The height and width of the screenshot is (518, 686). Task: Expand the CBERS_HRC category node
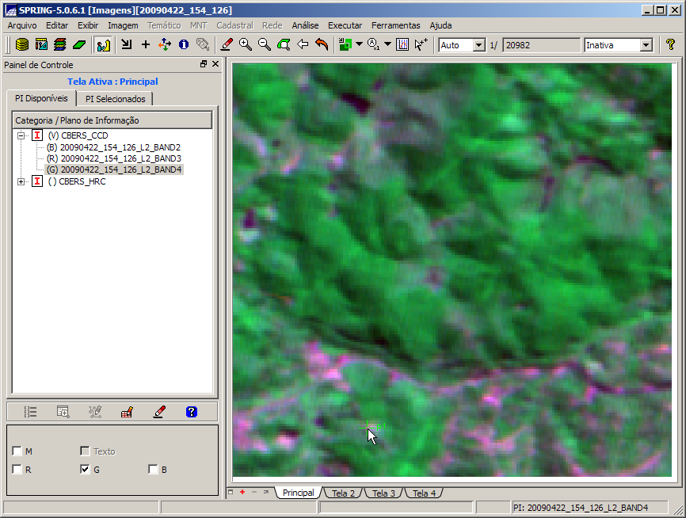(21, 181)
